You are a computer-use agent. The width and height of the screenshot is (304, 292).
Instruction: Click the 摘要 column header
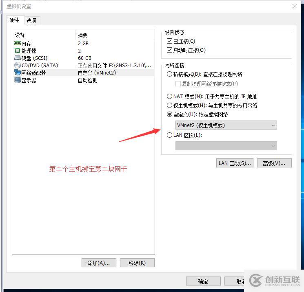tap(82, 35)
